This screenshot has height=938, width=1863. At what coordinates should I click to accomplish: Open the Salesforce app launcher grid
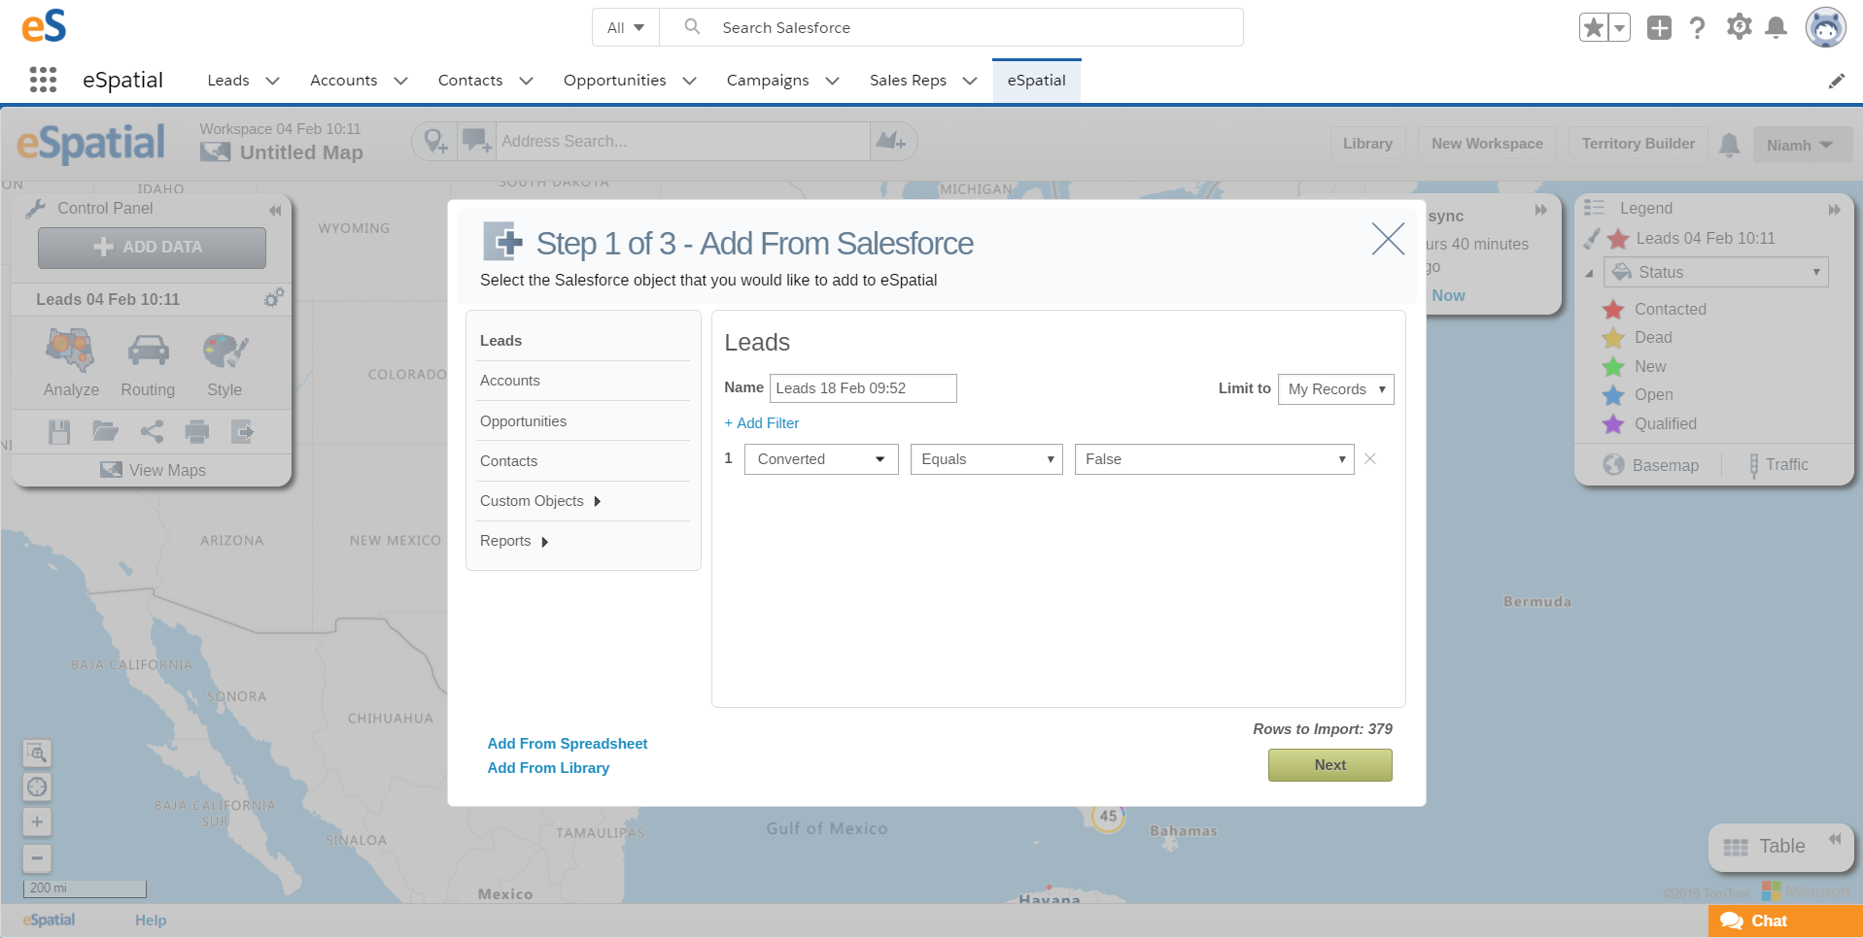pos(43,80)
